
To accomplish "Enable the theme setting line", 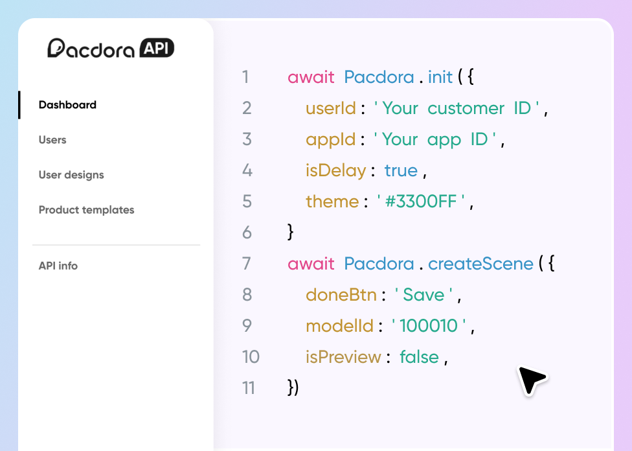I will [333, 202].
